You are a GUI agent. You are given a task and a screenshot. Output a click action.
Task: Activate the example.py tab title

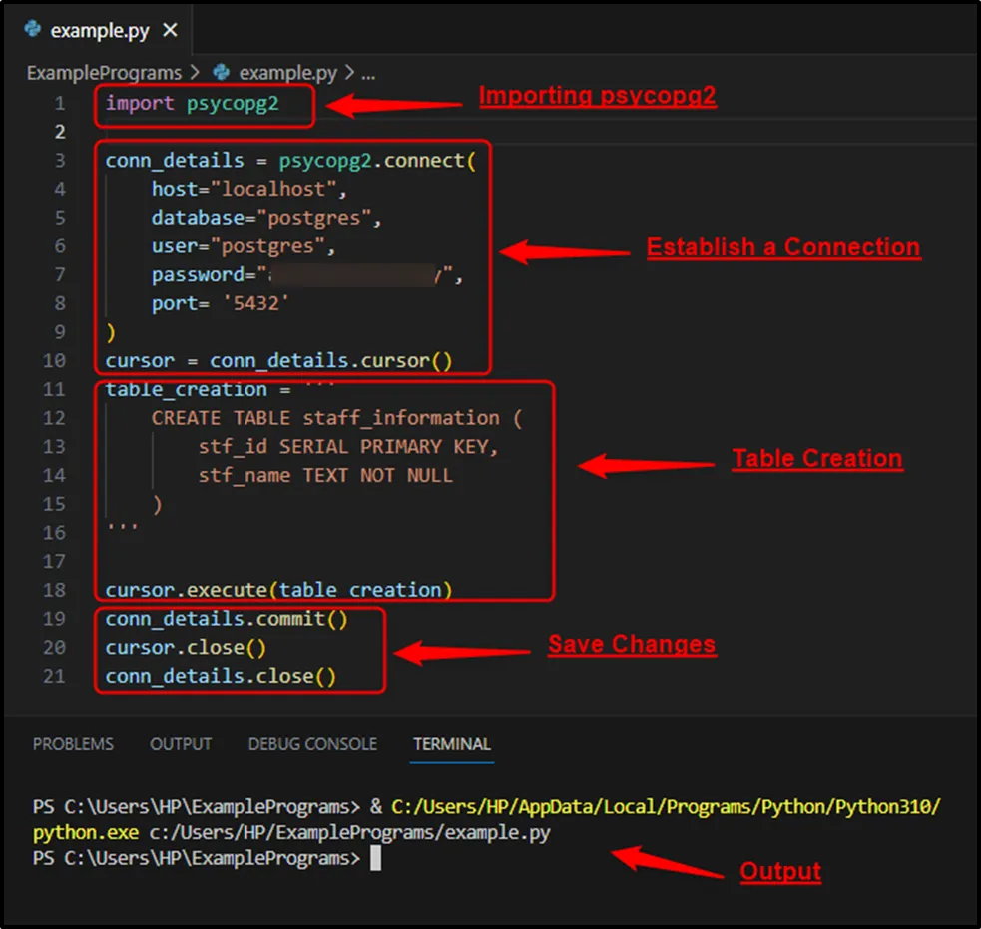(100, 30)
